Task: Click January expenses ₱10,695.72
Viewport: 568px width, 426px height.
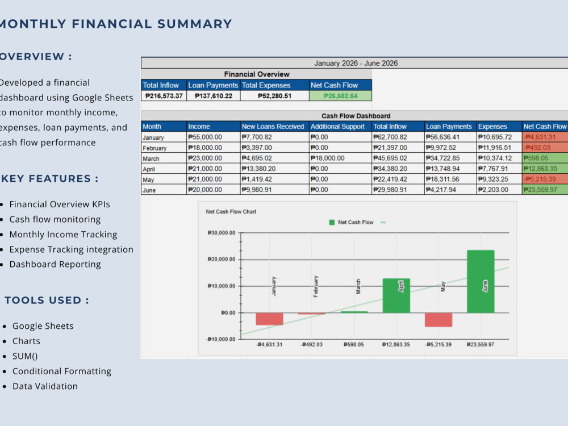Action: (495, 137)
